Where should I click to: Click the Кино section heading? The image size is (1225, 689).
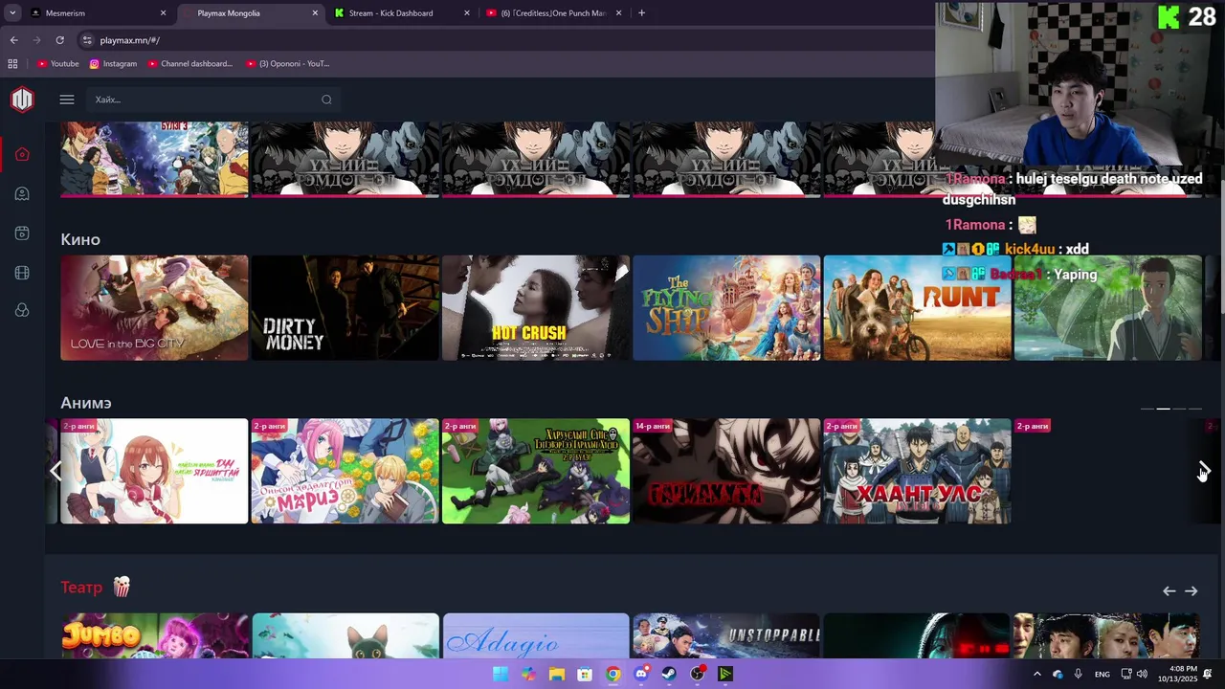click(80, 239)
